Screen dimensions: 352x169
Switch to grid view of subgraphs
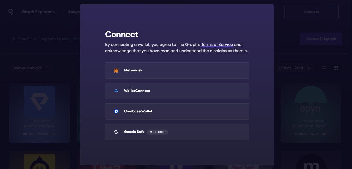coord(336,68)
